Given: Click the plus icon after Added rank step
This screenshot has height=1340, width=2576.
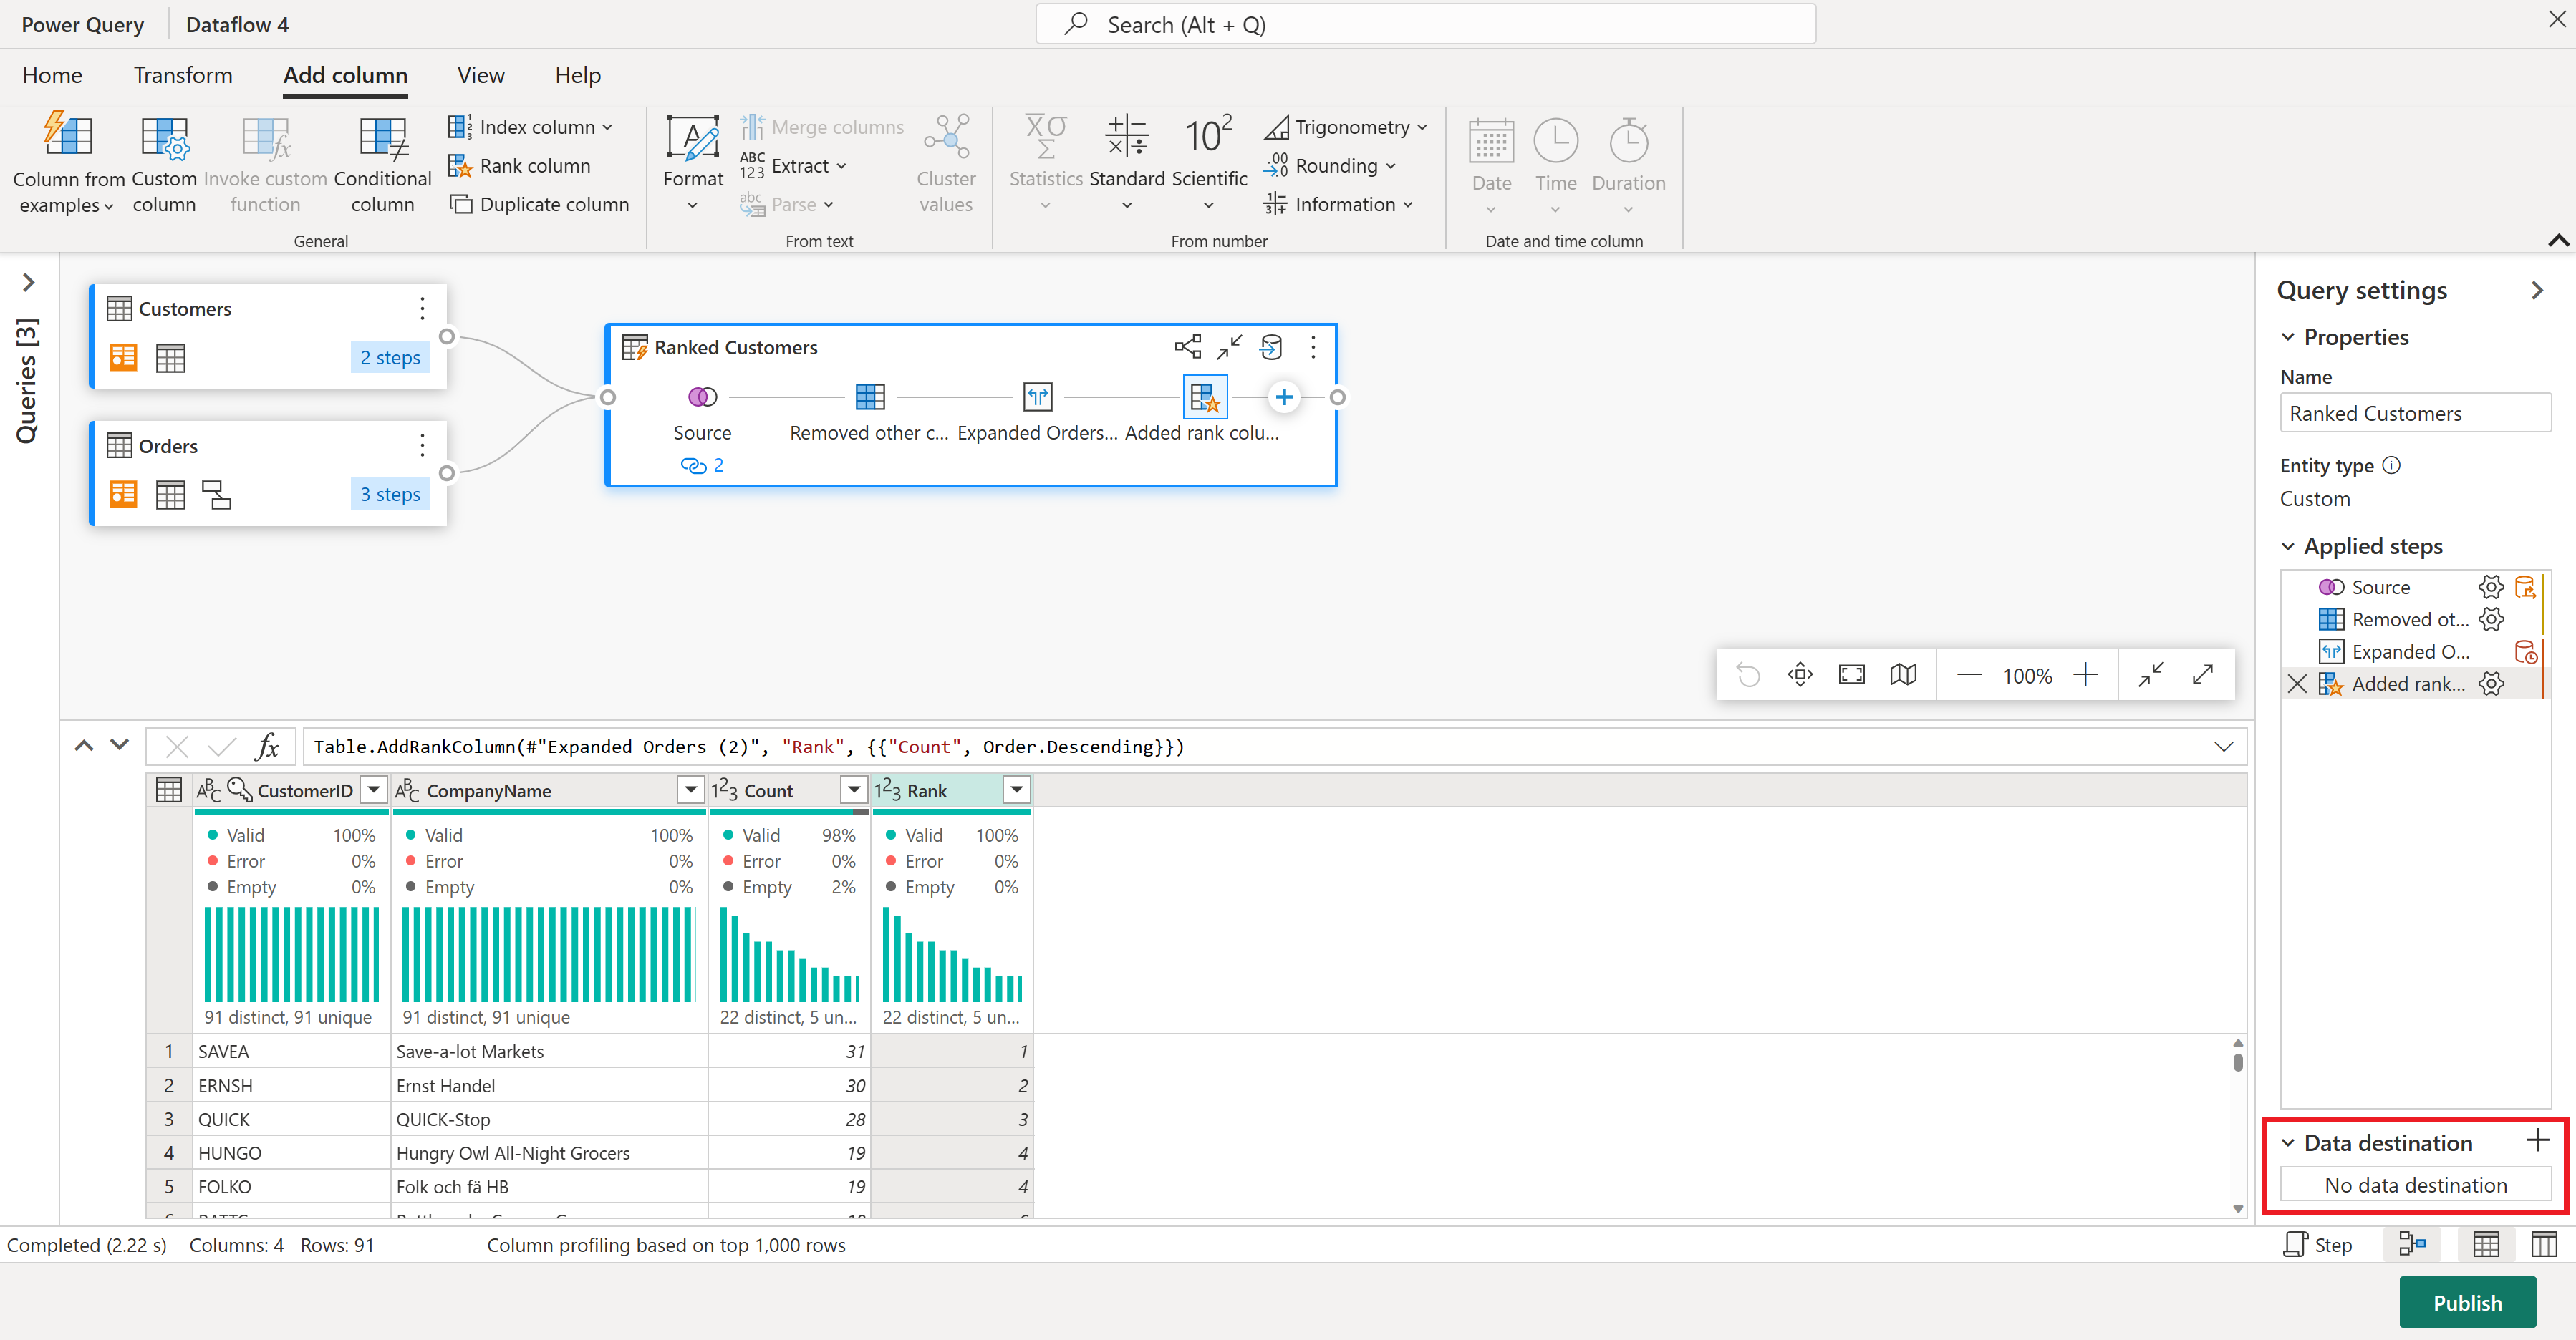Looking at the screenshot, I should pyautogui.click(x=1283, y=397).
